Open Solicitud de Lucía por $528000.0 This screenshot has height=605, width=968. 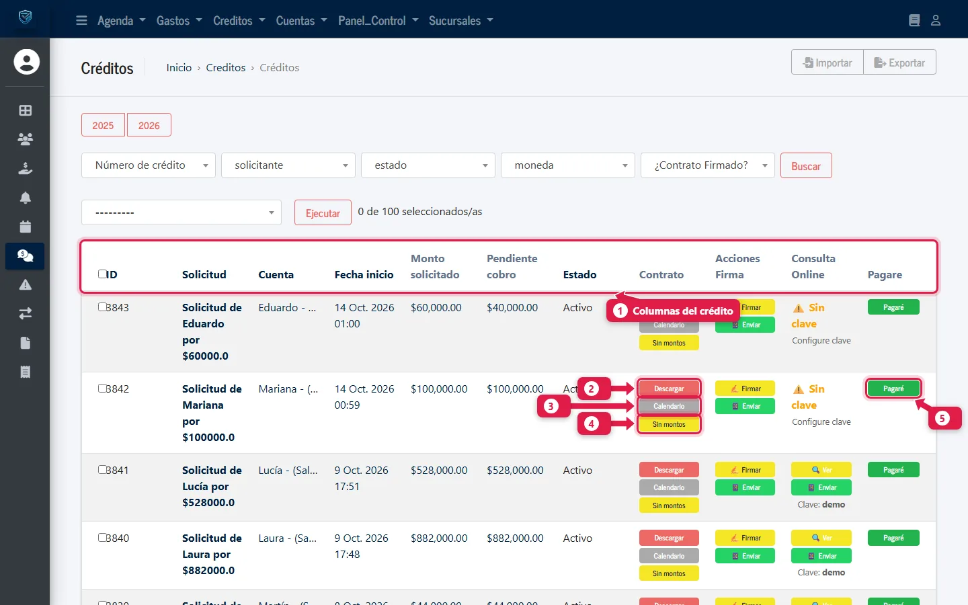(212, 486)
